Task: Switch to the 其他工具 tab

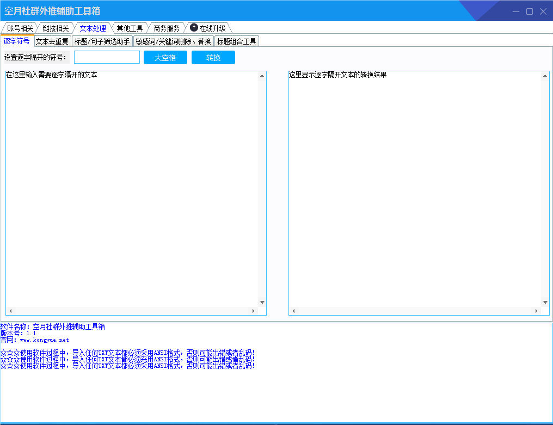Action: click(130, 28)
